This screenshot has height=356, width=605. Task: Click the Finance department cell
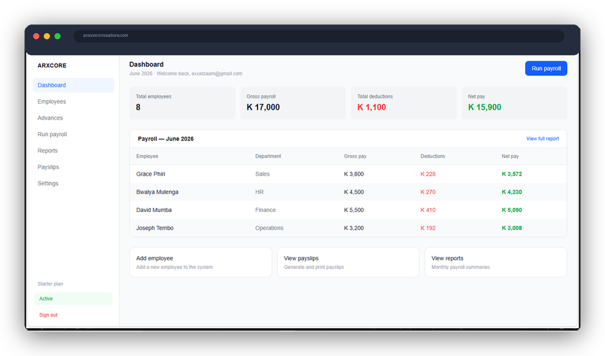(266, 210)
